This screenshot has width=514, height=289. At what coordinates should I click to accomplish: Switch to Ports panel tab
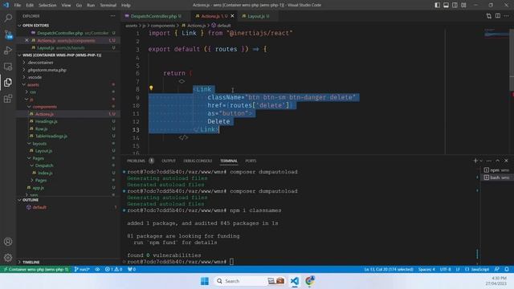pyautogui.click(x=251, y=161)
